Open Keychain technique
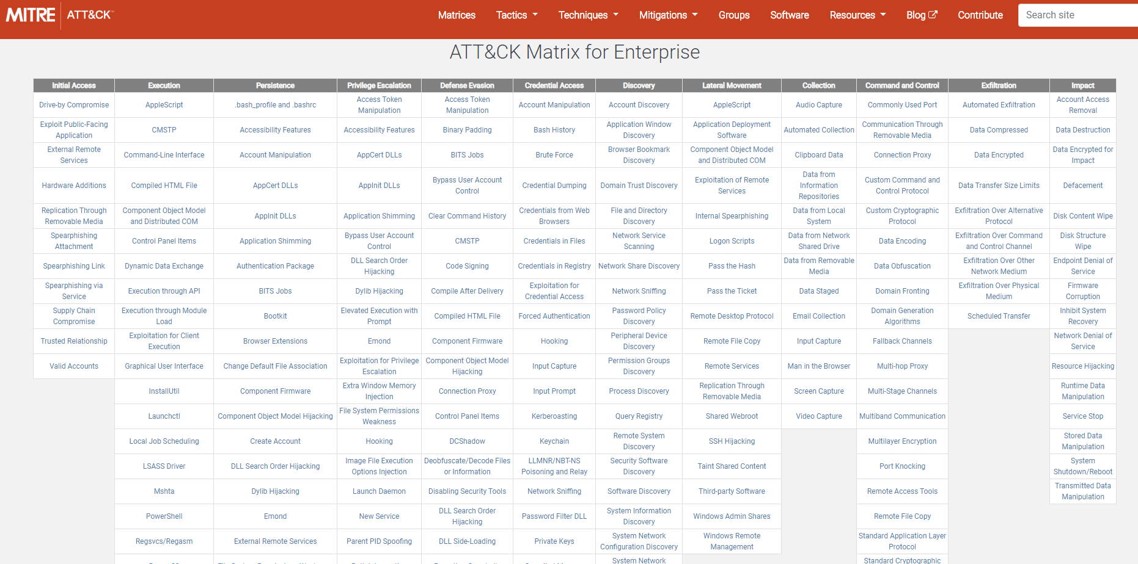This screenshot has width=1138, height=564. pos(554,441)
